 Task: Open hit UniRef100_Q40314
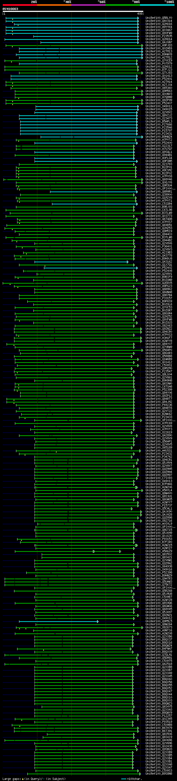[x=159, y=21]
